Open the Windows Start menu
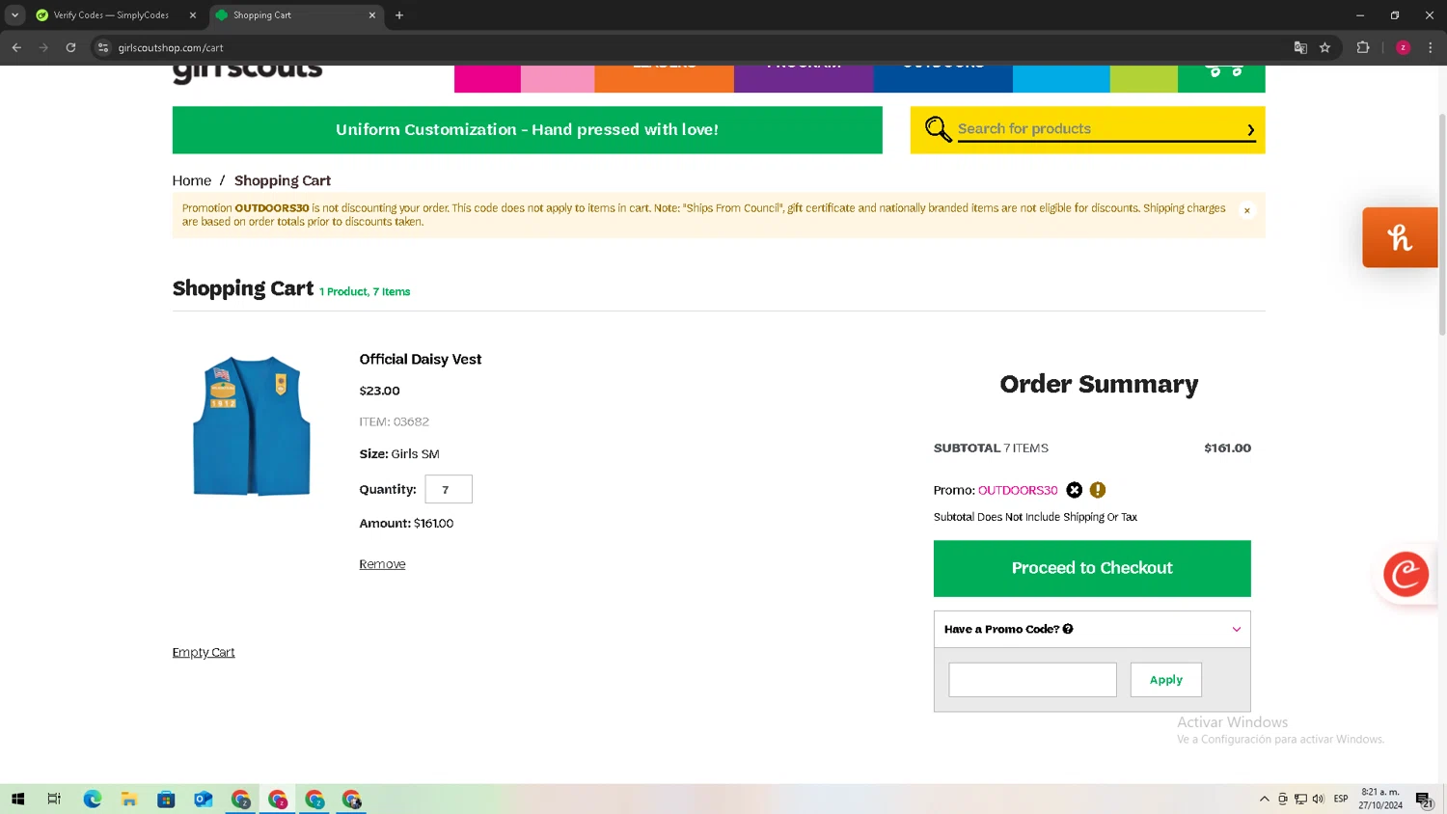 point(16,799)
